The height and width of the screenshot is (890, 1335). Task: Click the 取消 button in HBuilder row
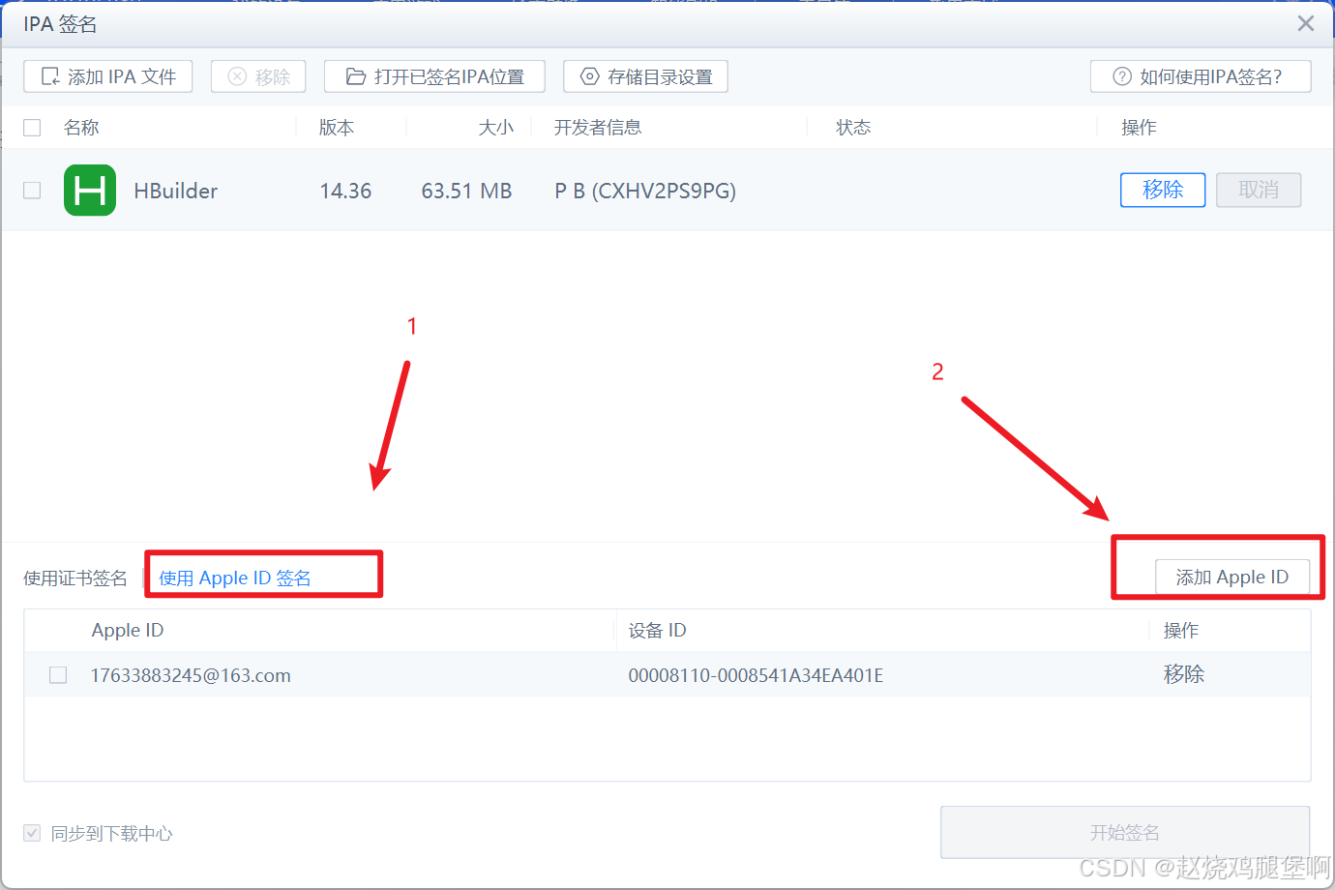(x=1259, y=190)
